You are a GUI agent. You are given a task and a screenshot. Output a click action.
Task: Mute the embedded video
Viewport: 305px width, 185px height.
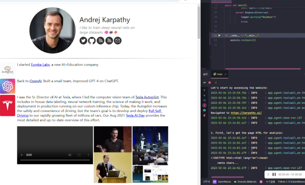pyautogui.click(x=70, y=155)
